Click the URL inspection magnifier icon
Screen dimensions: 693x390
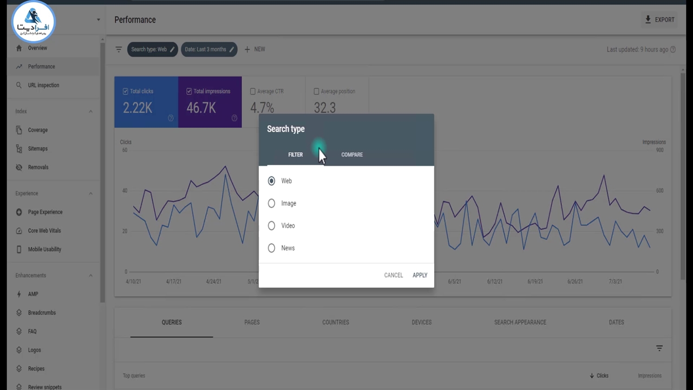[x=19, y=85]
